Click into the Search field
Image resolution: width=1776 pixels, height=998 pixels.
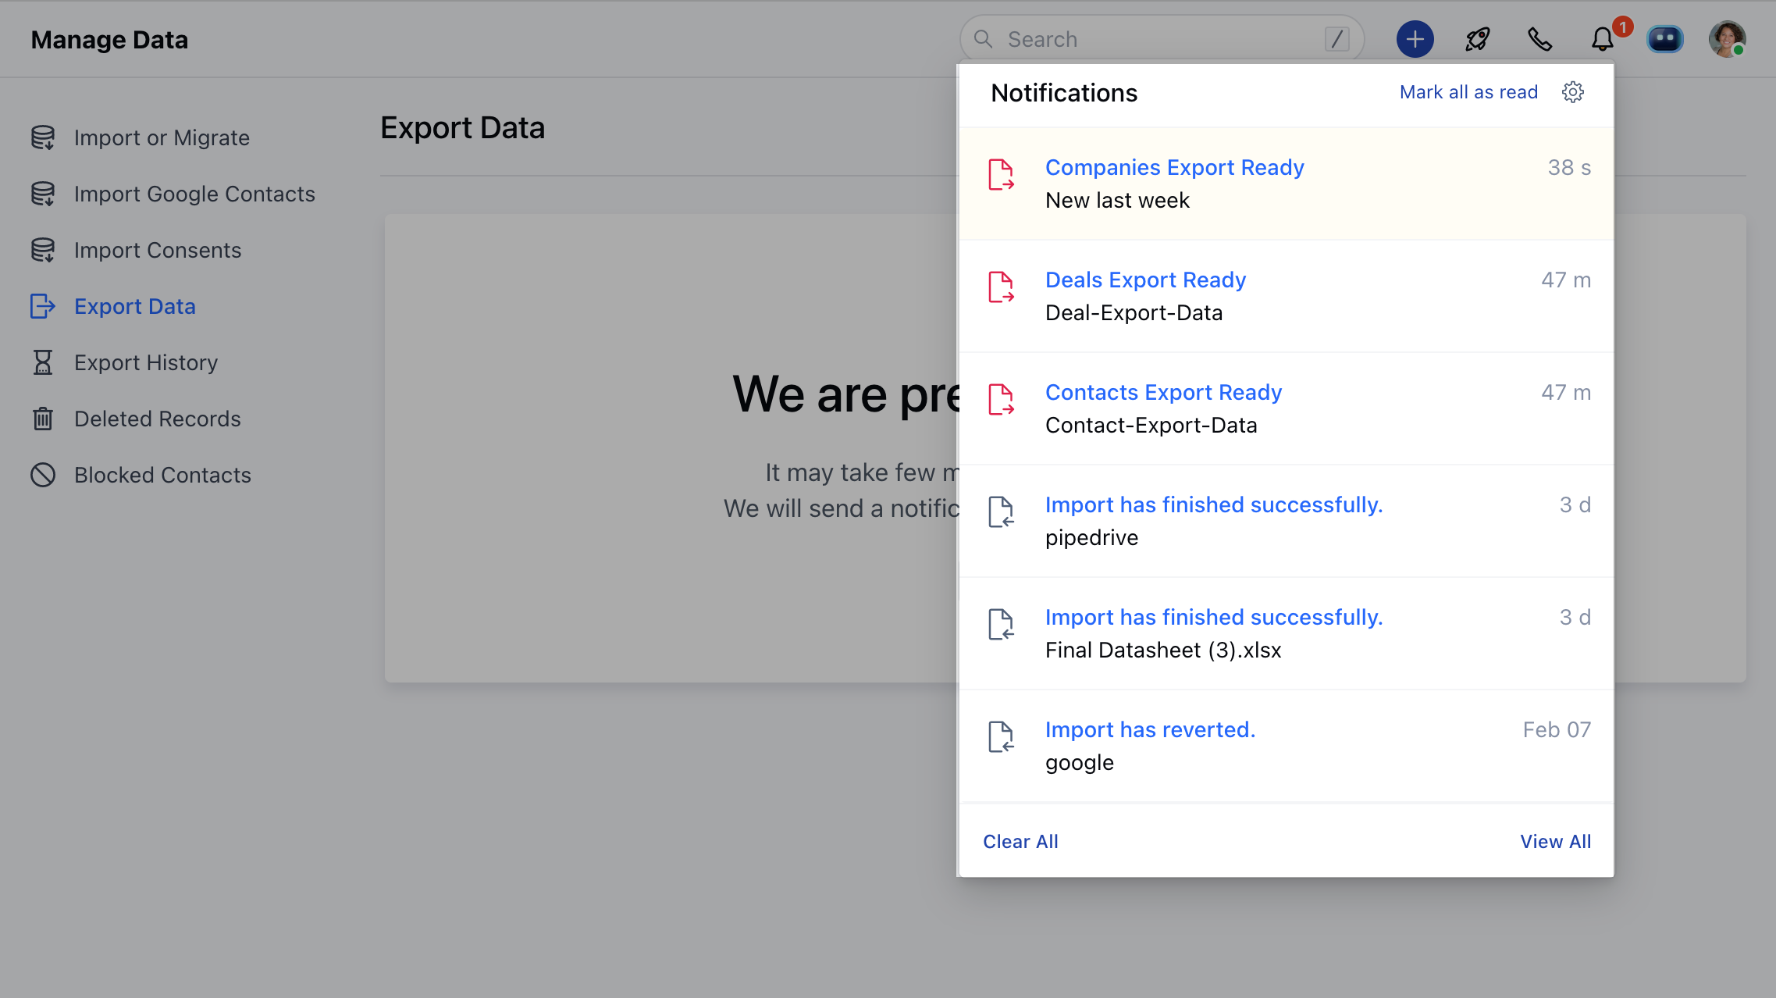pos(1155,39)
